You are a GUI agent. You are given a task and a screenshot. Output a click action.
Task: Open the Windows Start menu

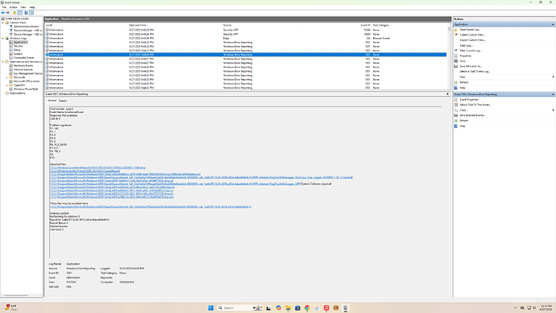[x=210, y=308]
